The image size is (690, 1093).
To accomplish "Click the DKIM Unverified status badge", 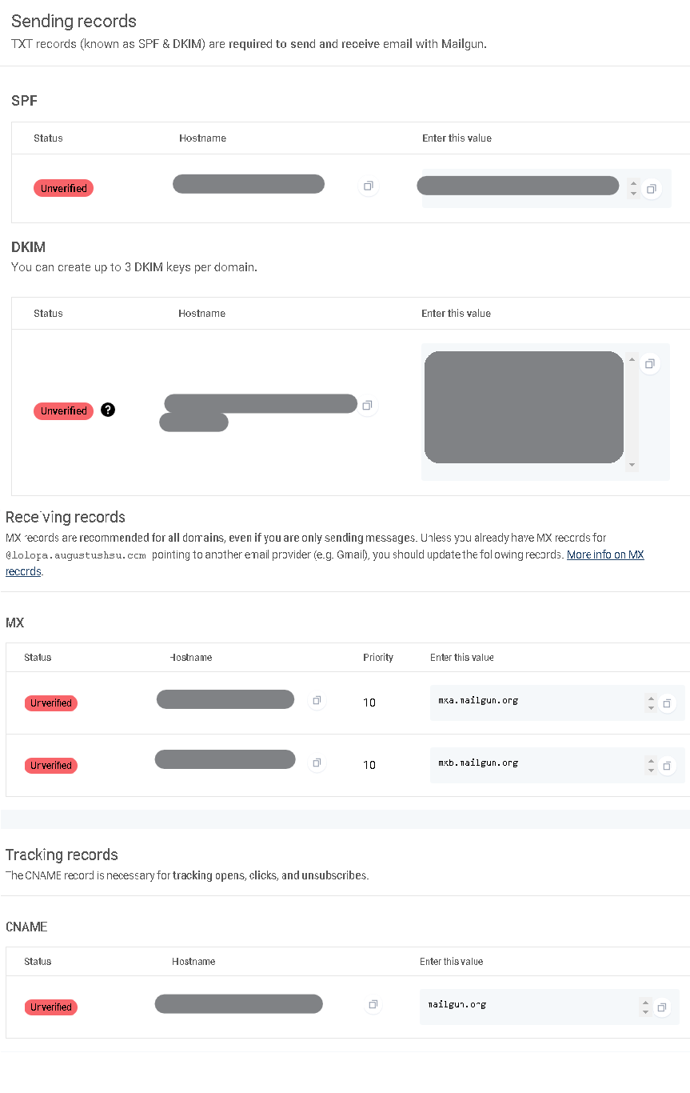I will point(63,410).
